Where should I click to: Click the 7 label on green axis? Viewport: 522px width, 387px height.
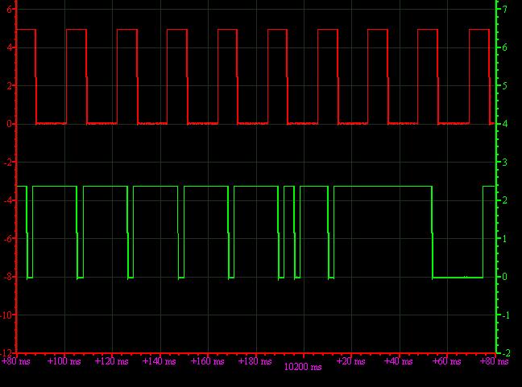click(x=504, y=9)
